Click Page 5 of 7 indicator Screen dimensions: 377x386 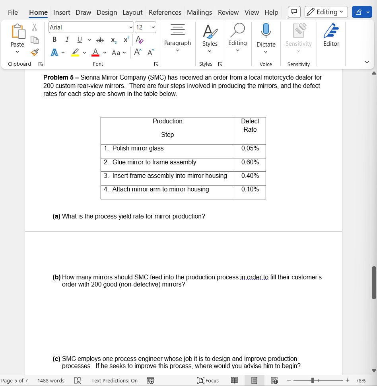15,380
